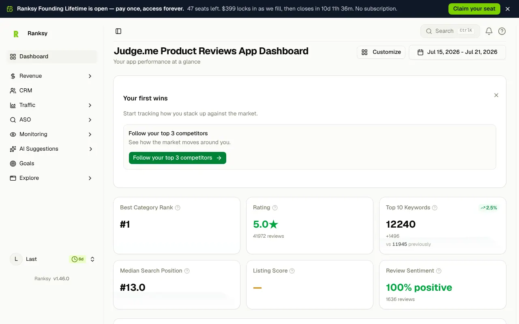Open the help question mark icon
The image size is (519, 324).
[502, 31]
